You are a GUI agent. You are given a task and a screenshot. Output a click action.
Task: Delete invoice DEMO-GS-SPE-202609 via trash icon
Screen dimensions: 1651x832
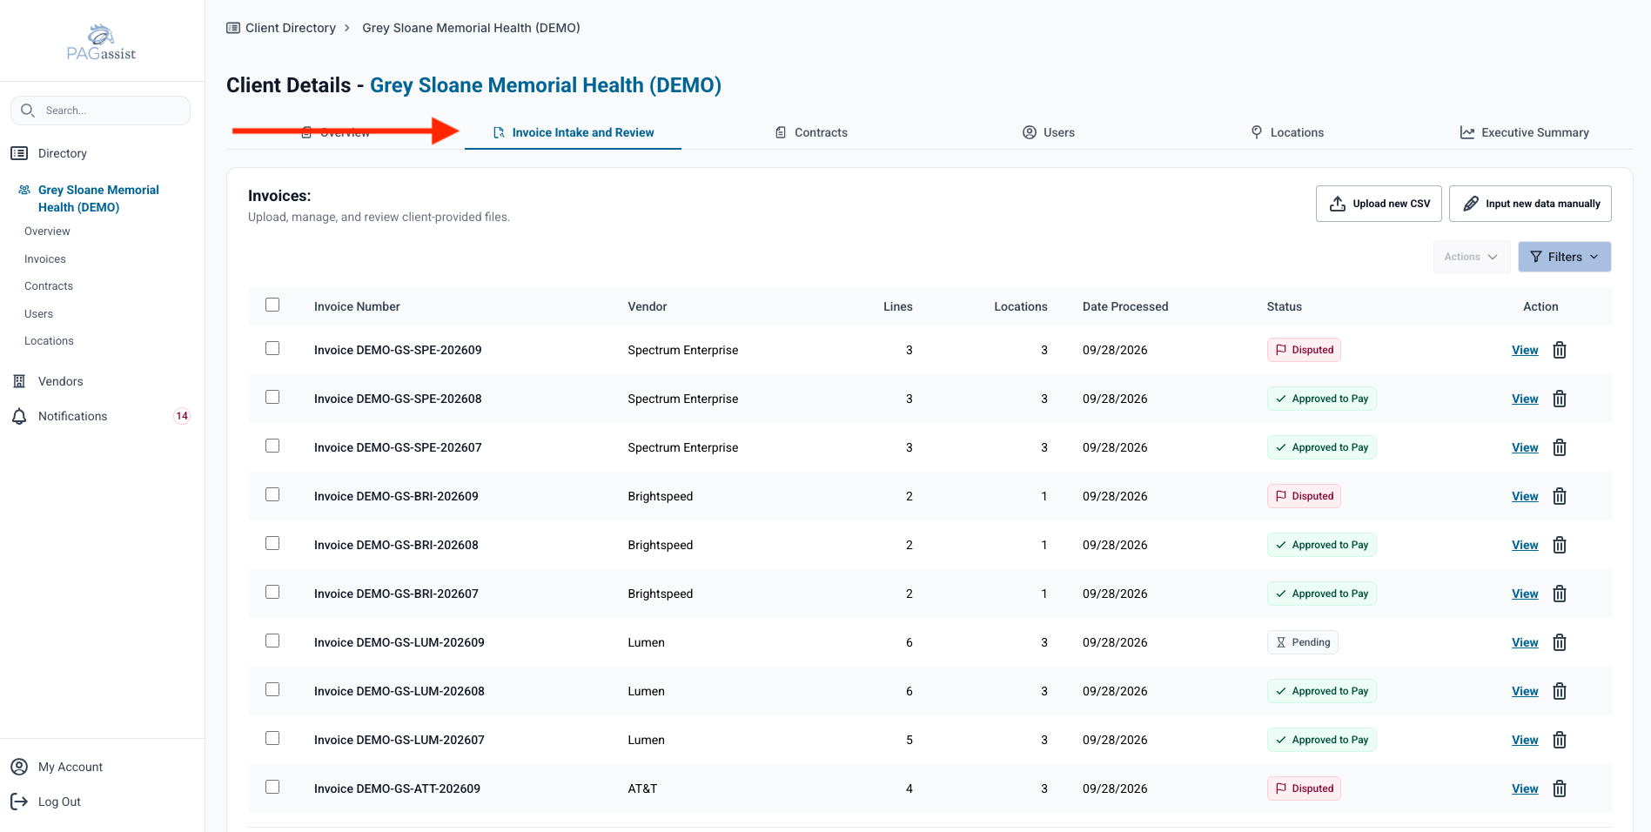tap(1560, 350)
